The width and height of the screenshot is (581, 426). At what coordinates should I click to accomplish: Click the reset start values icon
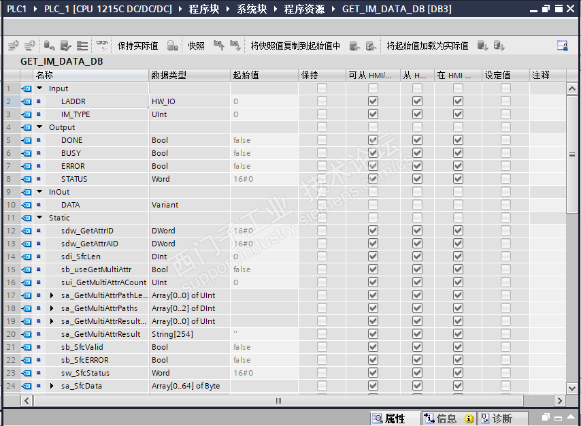click(49, 46)
